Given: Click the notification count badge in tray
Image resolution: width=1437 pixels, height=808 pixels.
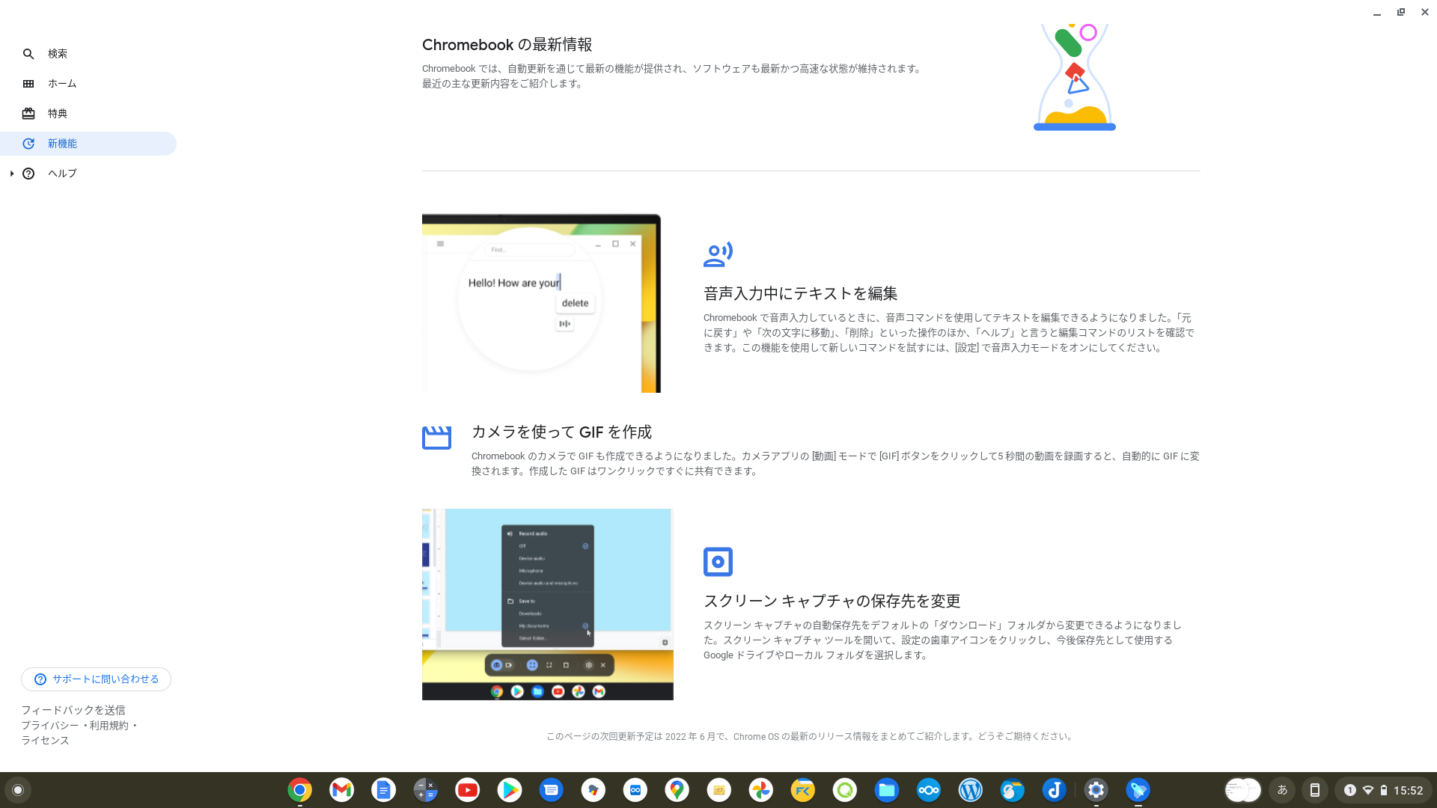Looking at the screenshot, I should 1350,790.
